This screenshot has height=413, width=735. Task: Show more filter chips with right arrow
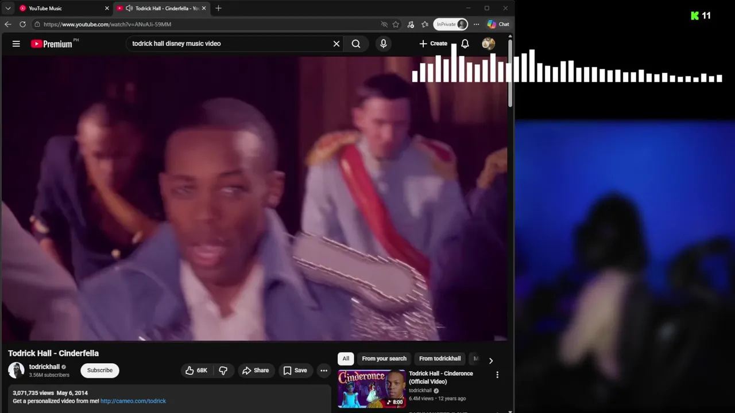point(490,360)
